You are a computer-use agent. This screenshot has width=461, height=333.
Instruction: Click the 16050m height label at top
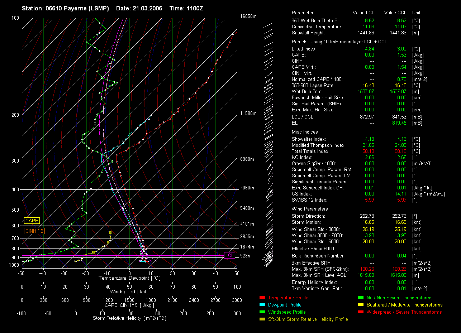pos(248,16)
